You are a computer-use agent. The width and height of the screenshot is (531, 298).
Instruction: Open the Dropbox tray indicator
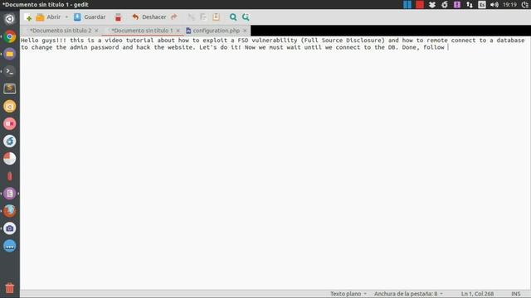(432, 4)
